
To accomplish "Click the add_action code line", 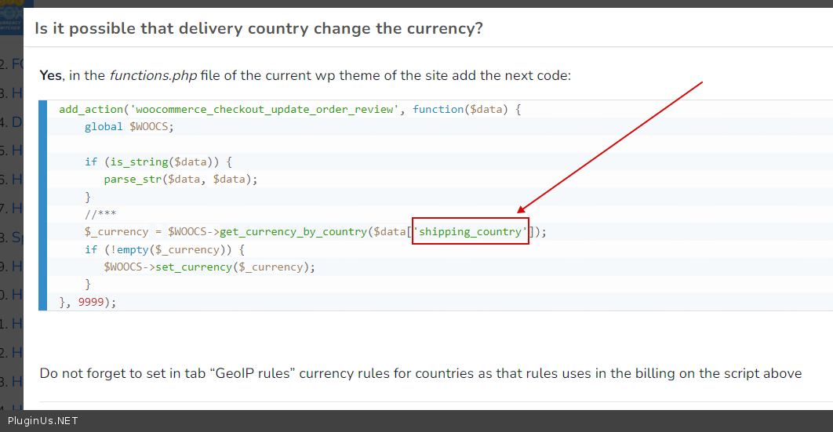I will 289,110.
